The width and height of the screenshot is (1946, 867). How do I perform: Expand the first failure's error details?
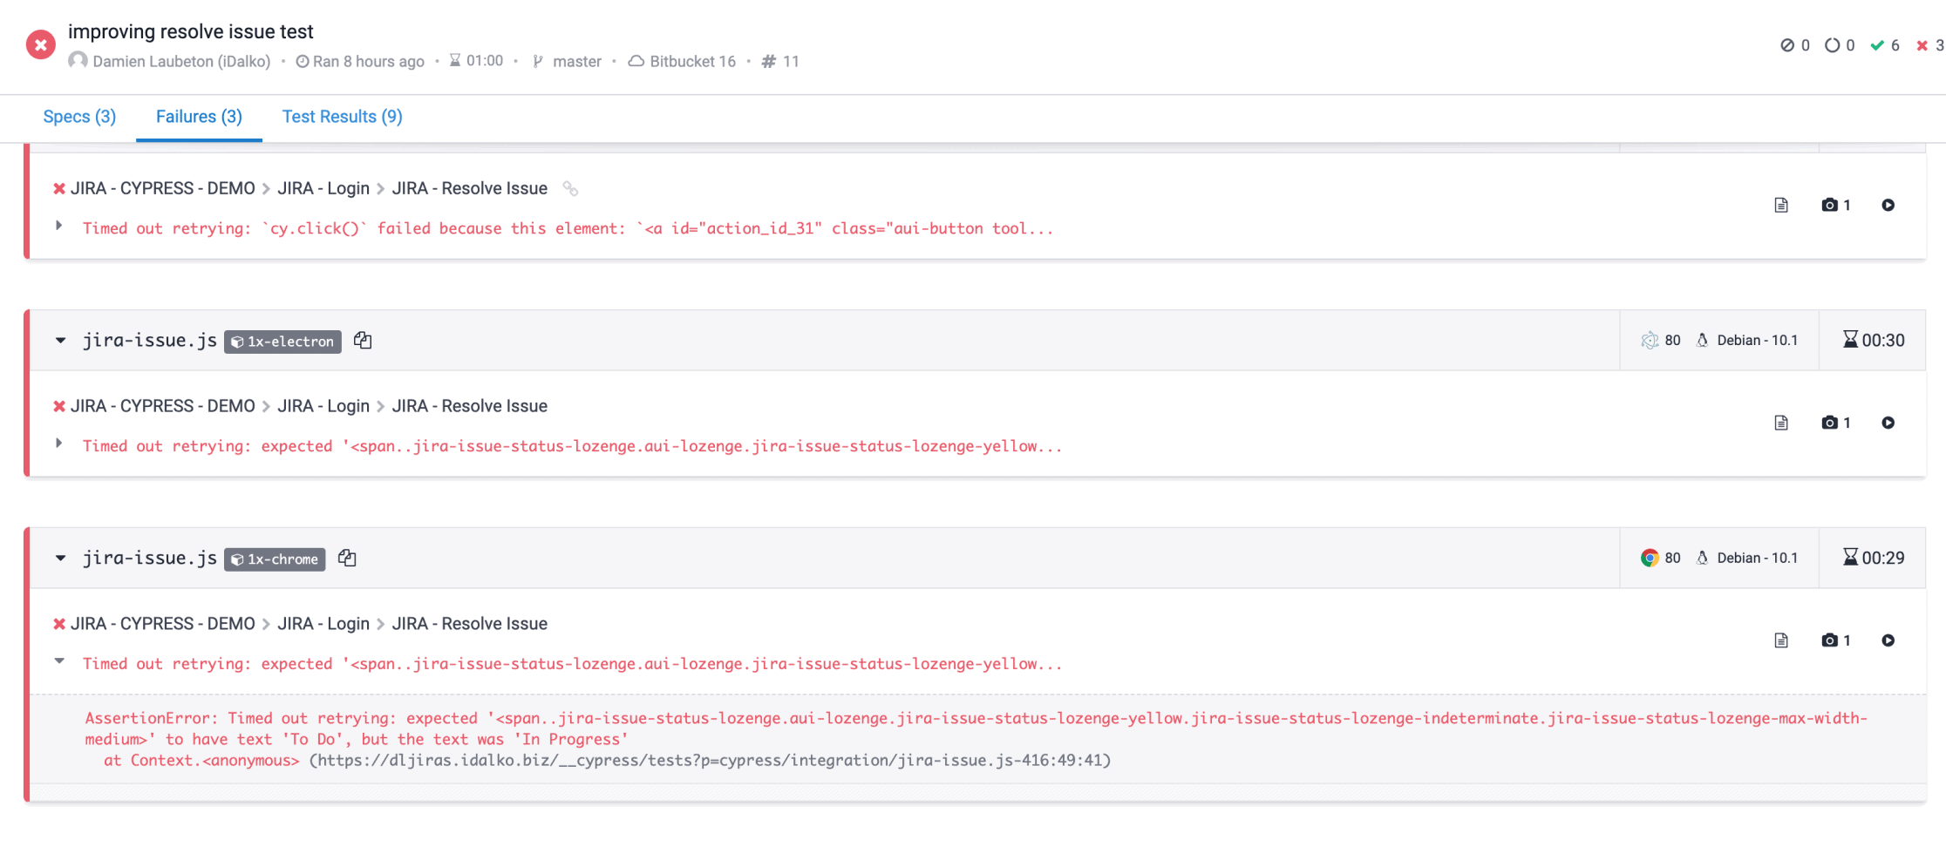click(59, 224)
